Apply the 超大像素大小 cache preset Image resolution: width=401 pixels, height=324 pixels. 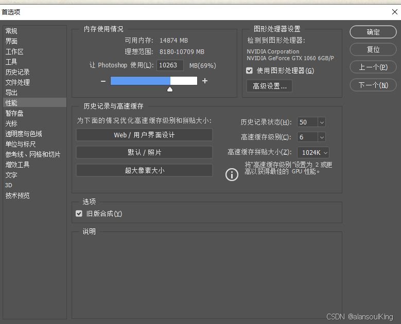tap(144, 170)
